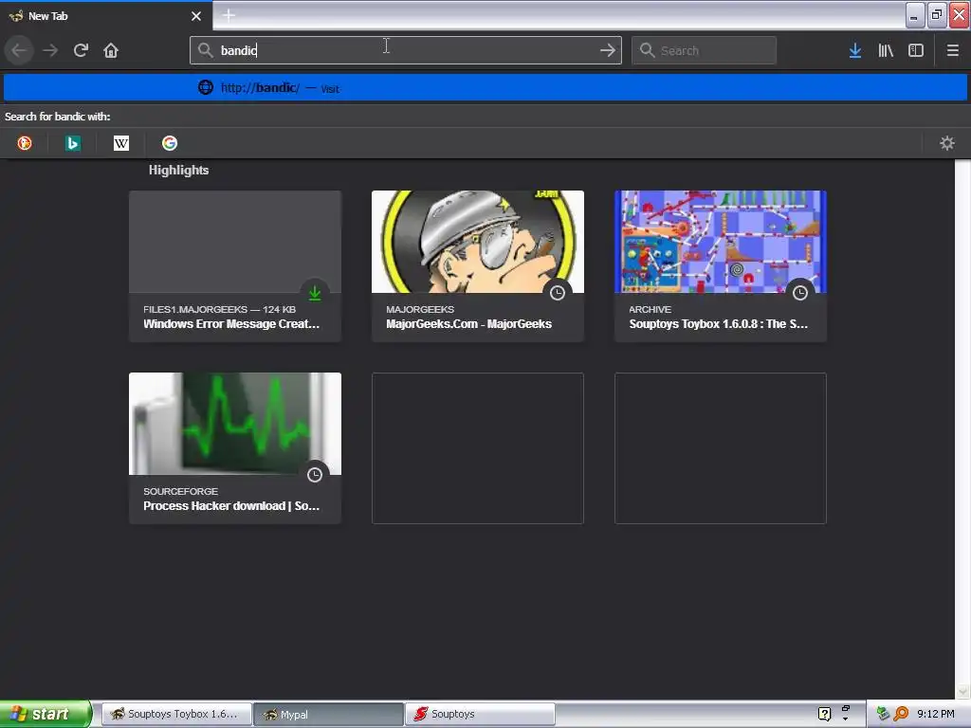Search bandic with Wikipedia icon
This screenshot has width=971, height=728.
[121, 144]
